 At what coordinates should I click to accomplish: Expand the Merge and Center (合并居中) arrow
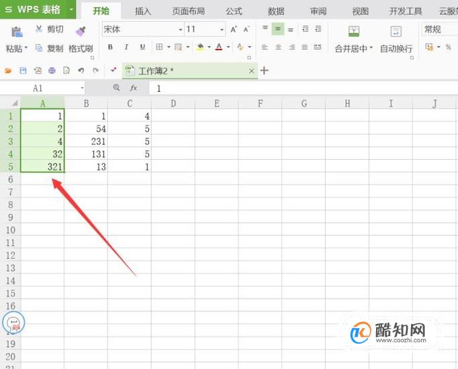point(371,48)
